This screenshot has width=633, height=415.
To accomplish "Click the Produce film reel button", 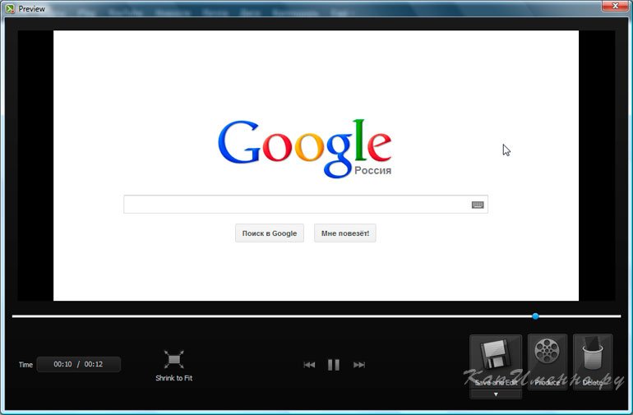I will 547,362.
